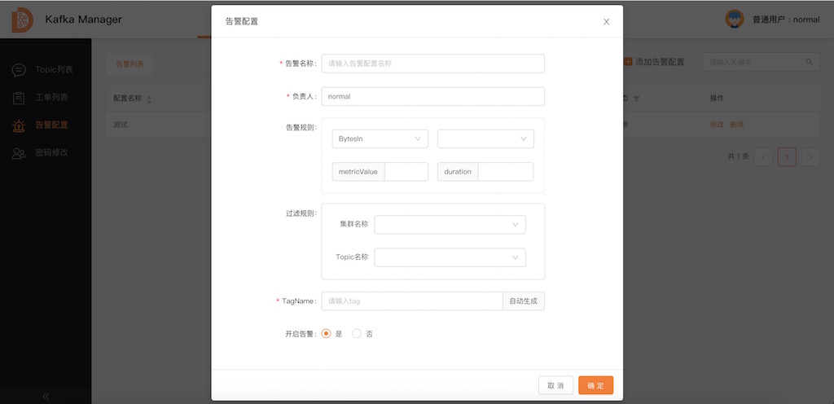Screen dimensions: 834x404
Task: Collapse the sidebar with double-chevron icon
Action: click(46, 396)
